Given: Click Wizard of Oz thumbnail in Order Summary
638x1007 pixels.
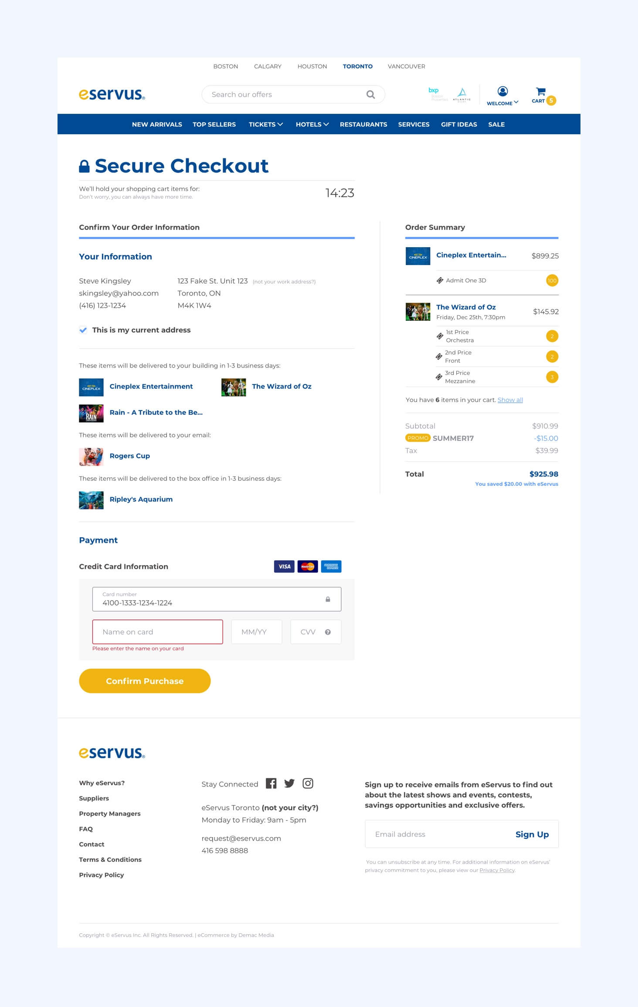Looking at the screenshot, I should click(x=417, y=312).
